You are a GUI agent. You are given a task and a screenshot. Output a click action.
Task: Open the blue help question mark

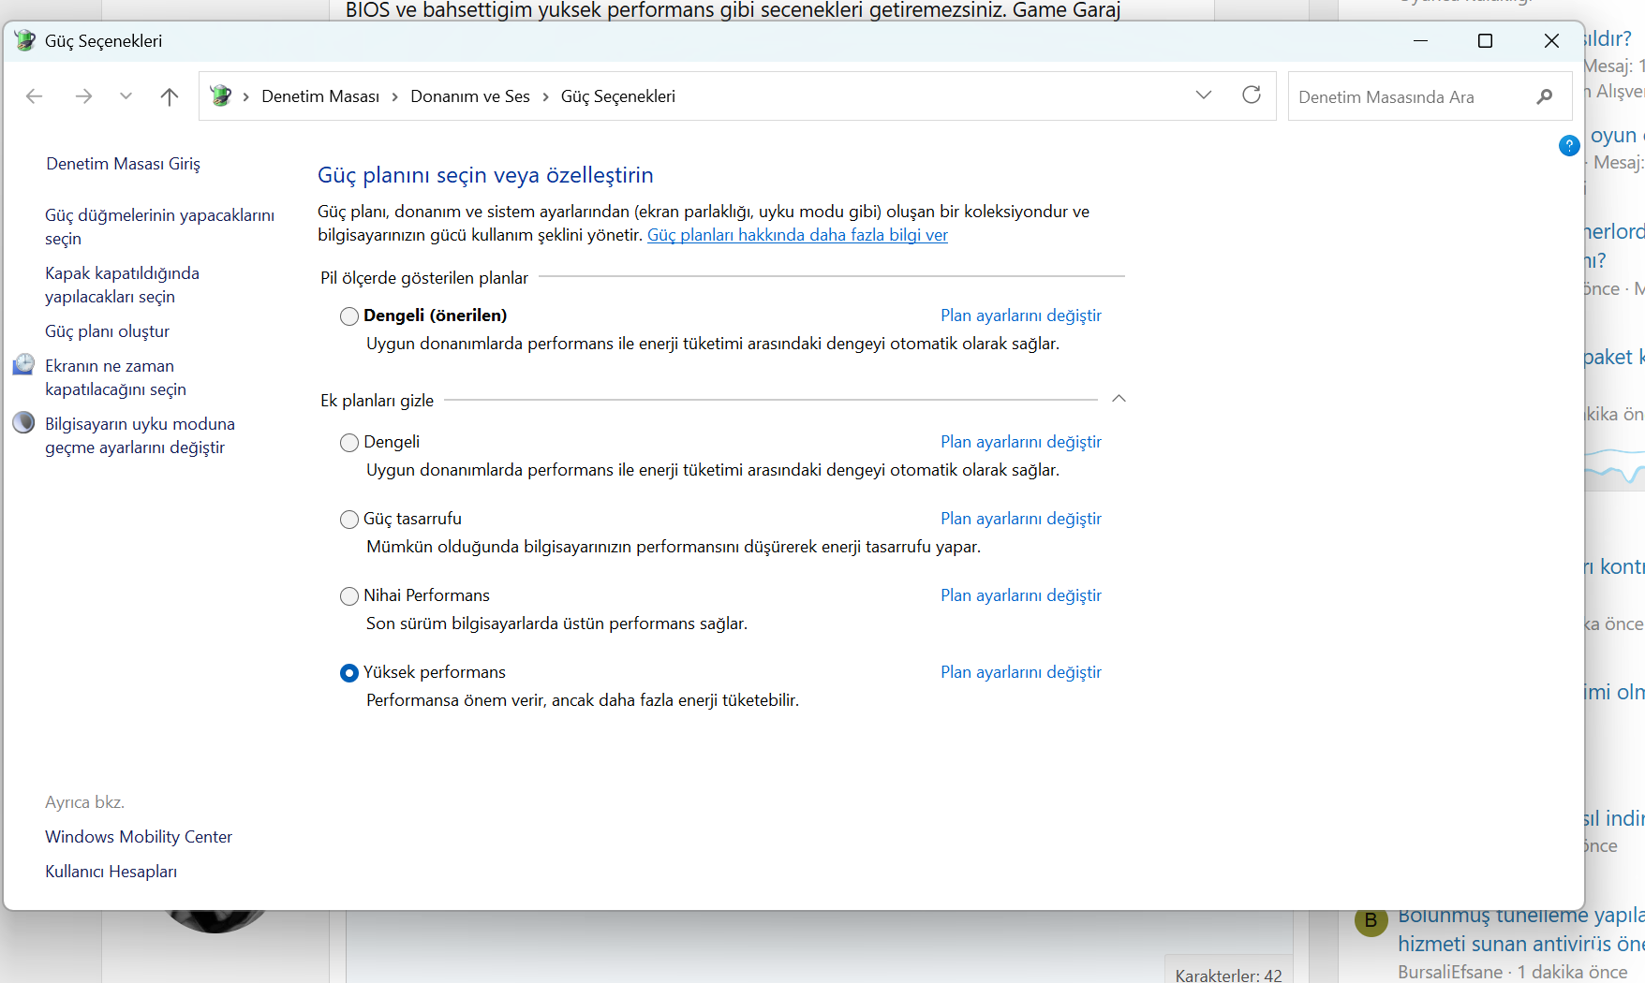(x=1569, y=146)
